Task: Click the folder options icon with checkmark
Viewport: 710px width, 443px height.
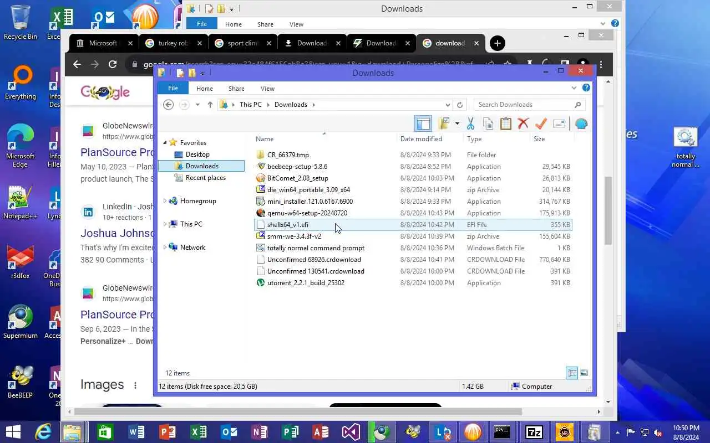Action: pyautogui.click(x=444, y=123)
